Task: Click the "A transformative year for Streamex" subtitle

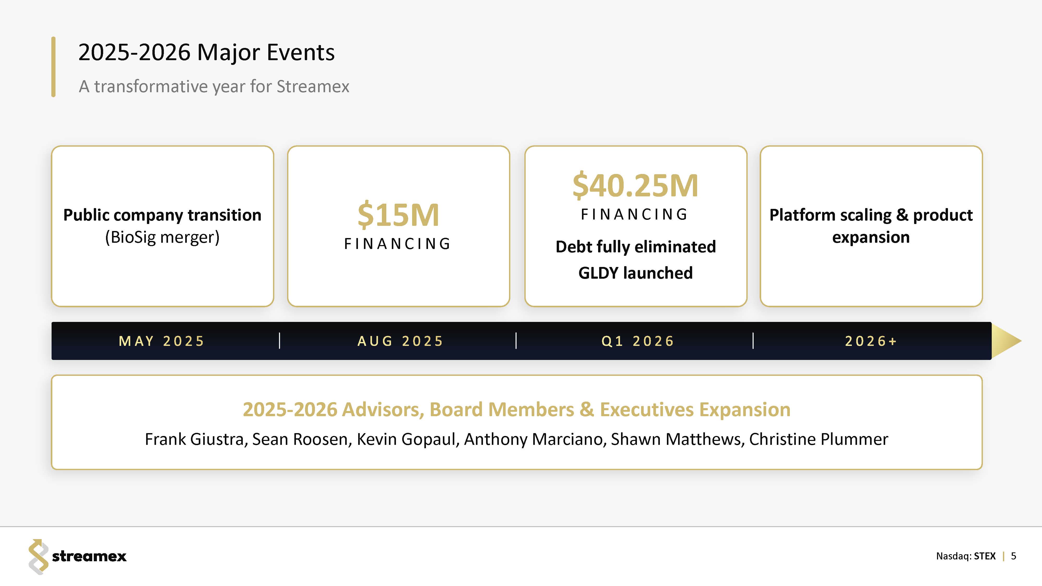Action: [x=214, y=86]
